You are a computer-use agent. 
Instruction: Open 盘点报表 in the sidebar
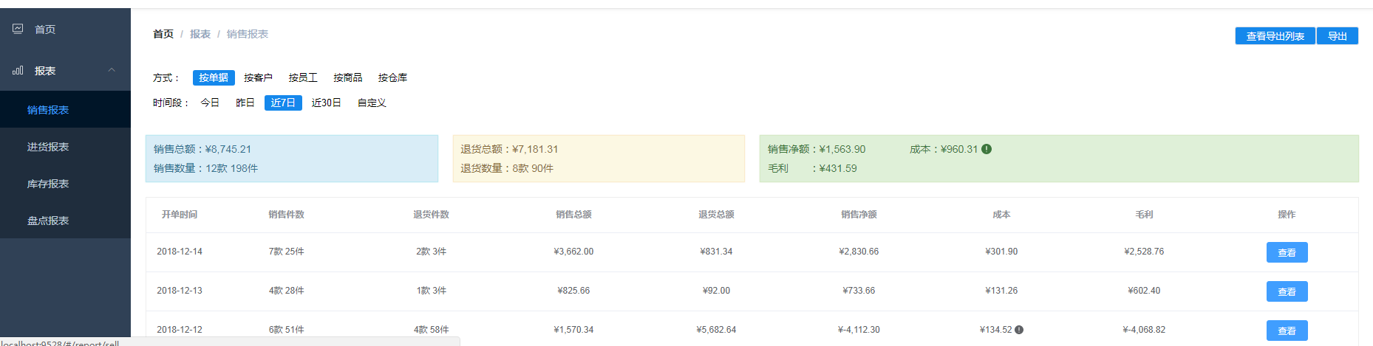coord(65,221)
